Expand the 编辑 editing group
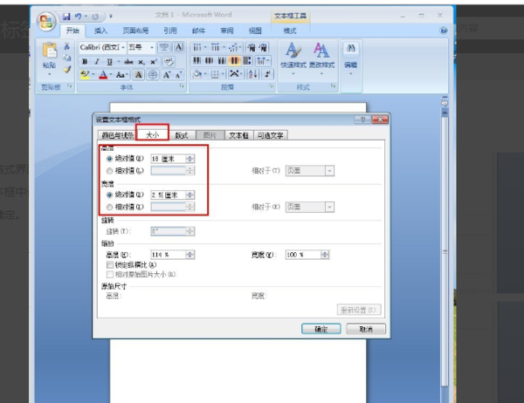 click(350, 58)
